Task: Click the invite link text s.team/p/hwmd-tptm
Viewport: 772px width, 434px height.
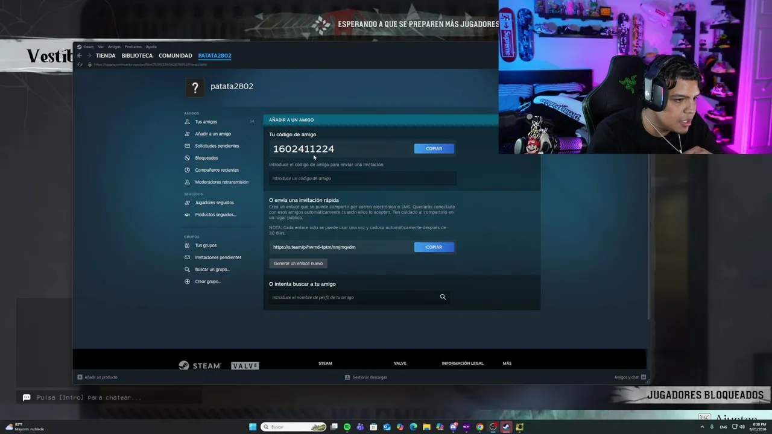Action: (x=314, y=247)
